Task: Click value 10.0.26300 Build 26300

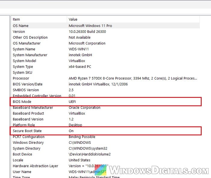Action: pos(87,32)
